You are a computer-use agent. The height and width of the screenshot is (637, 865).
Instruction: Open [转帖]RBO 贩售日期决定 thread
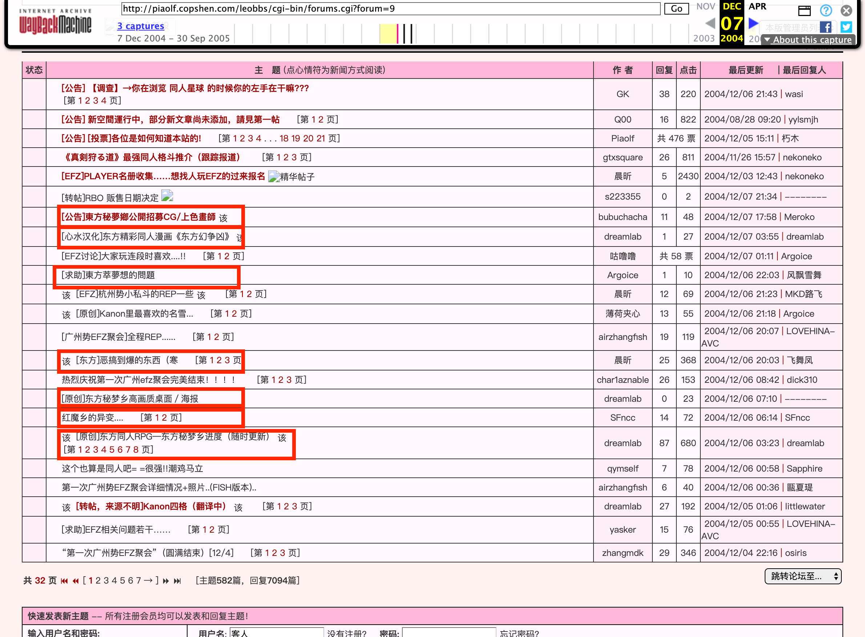click(110, 198)
